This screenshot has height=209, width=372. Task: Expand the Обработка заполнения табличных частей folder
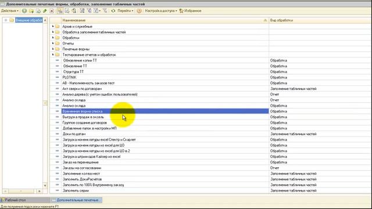coord(53,32)
